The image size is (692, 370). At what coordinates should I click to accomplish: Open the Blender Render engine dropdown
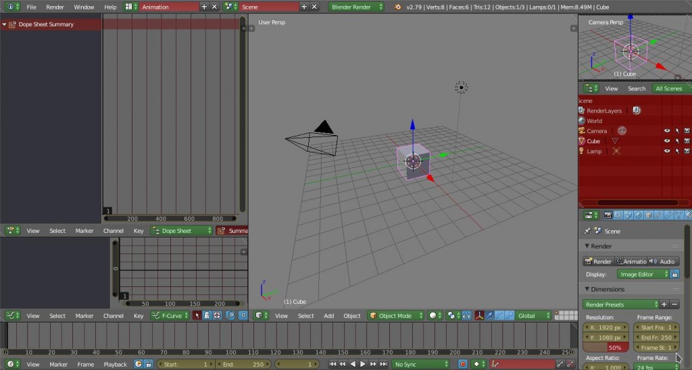pos(356,7)
